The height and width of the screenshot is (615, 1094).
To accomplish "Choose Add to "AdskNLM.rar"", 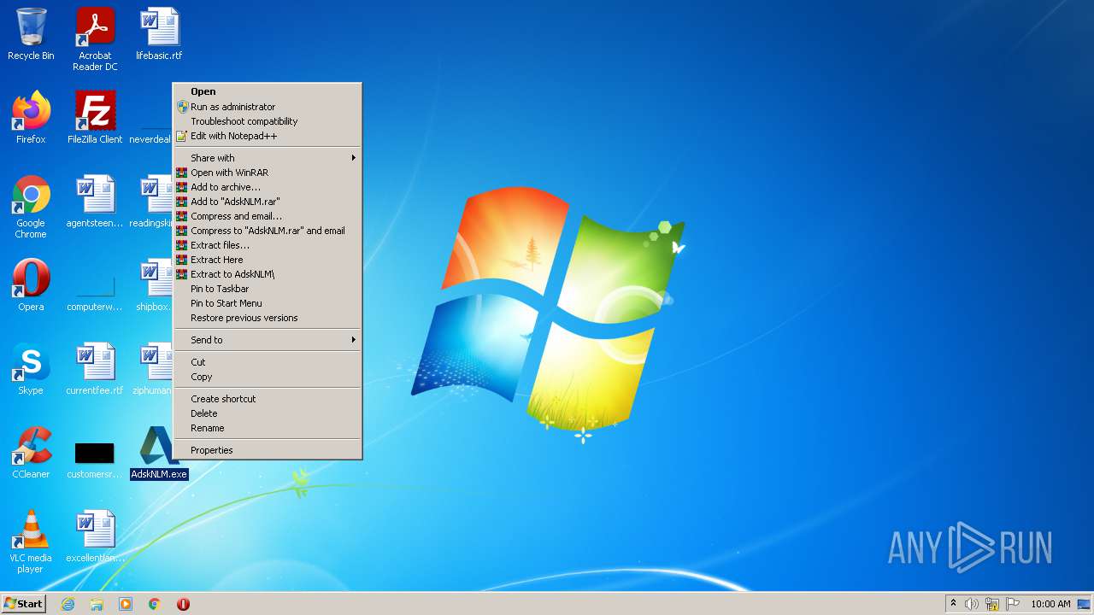I will 268,202.
